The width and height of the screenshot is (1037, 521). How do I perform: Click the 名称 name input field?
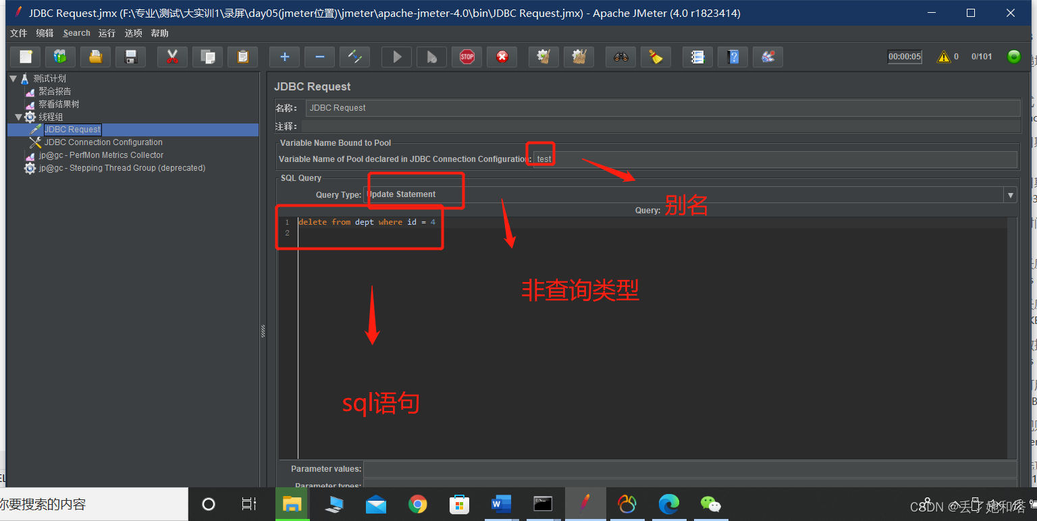click(x=663, y=108)
